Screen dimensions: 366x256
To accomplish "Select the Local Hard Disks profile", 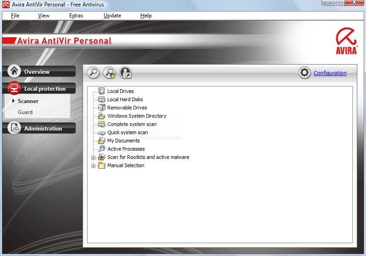I will (125, 99).
